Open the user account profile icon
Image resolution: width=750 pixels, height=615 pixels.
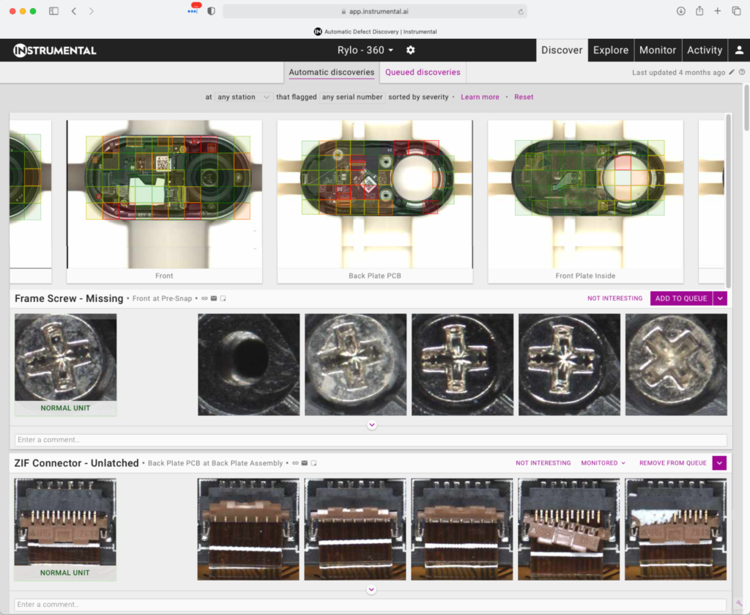pyautogui.click(x=739, y=50)
